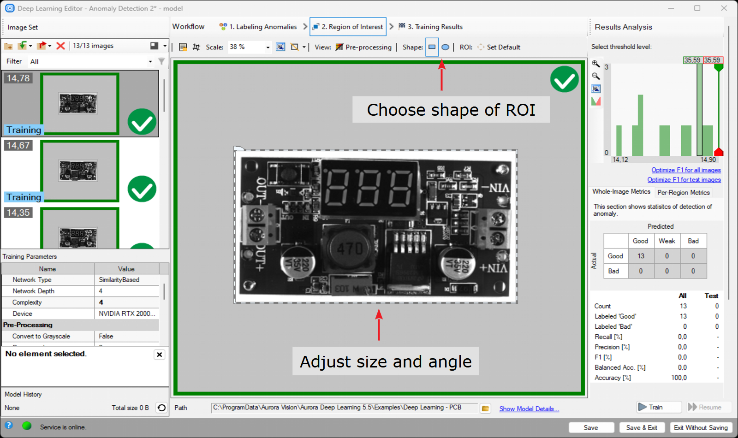Image resolution: width=738 pixels, height=438 pixels.
Task: Click the grid crosshair icon beside Scale
Action: (196, 47)
